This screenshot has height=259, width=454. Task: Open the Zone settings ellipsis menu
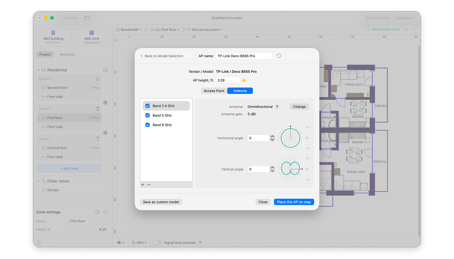pos(105,212)
